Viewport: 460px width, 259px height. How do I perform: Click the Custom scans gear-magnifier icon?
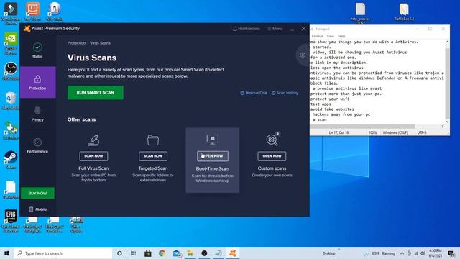point(272,140)
